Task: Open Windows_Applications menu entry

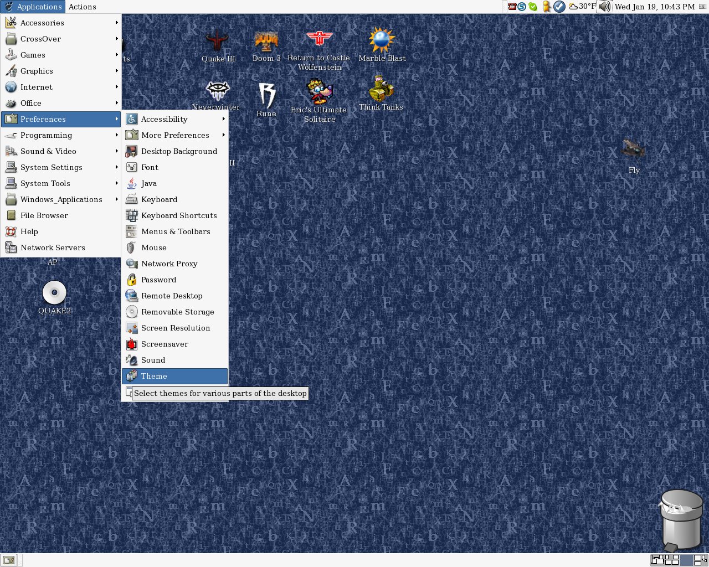Action: (x=61, y=199)
